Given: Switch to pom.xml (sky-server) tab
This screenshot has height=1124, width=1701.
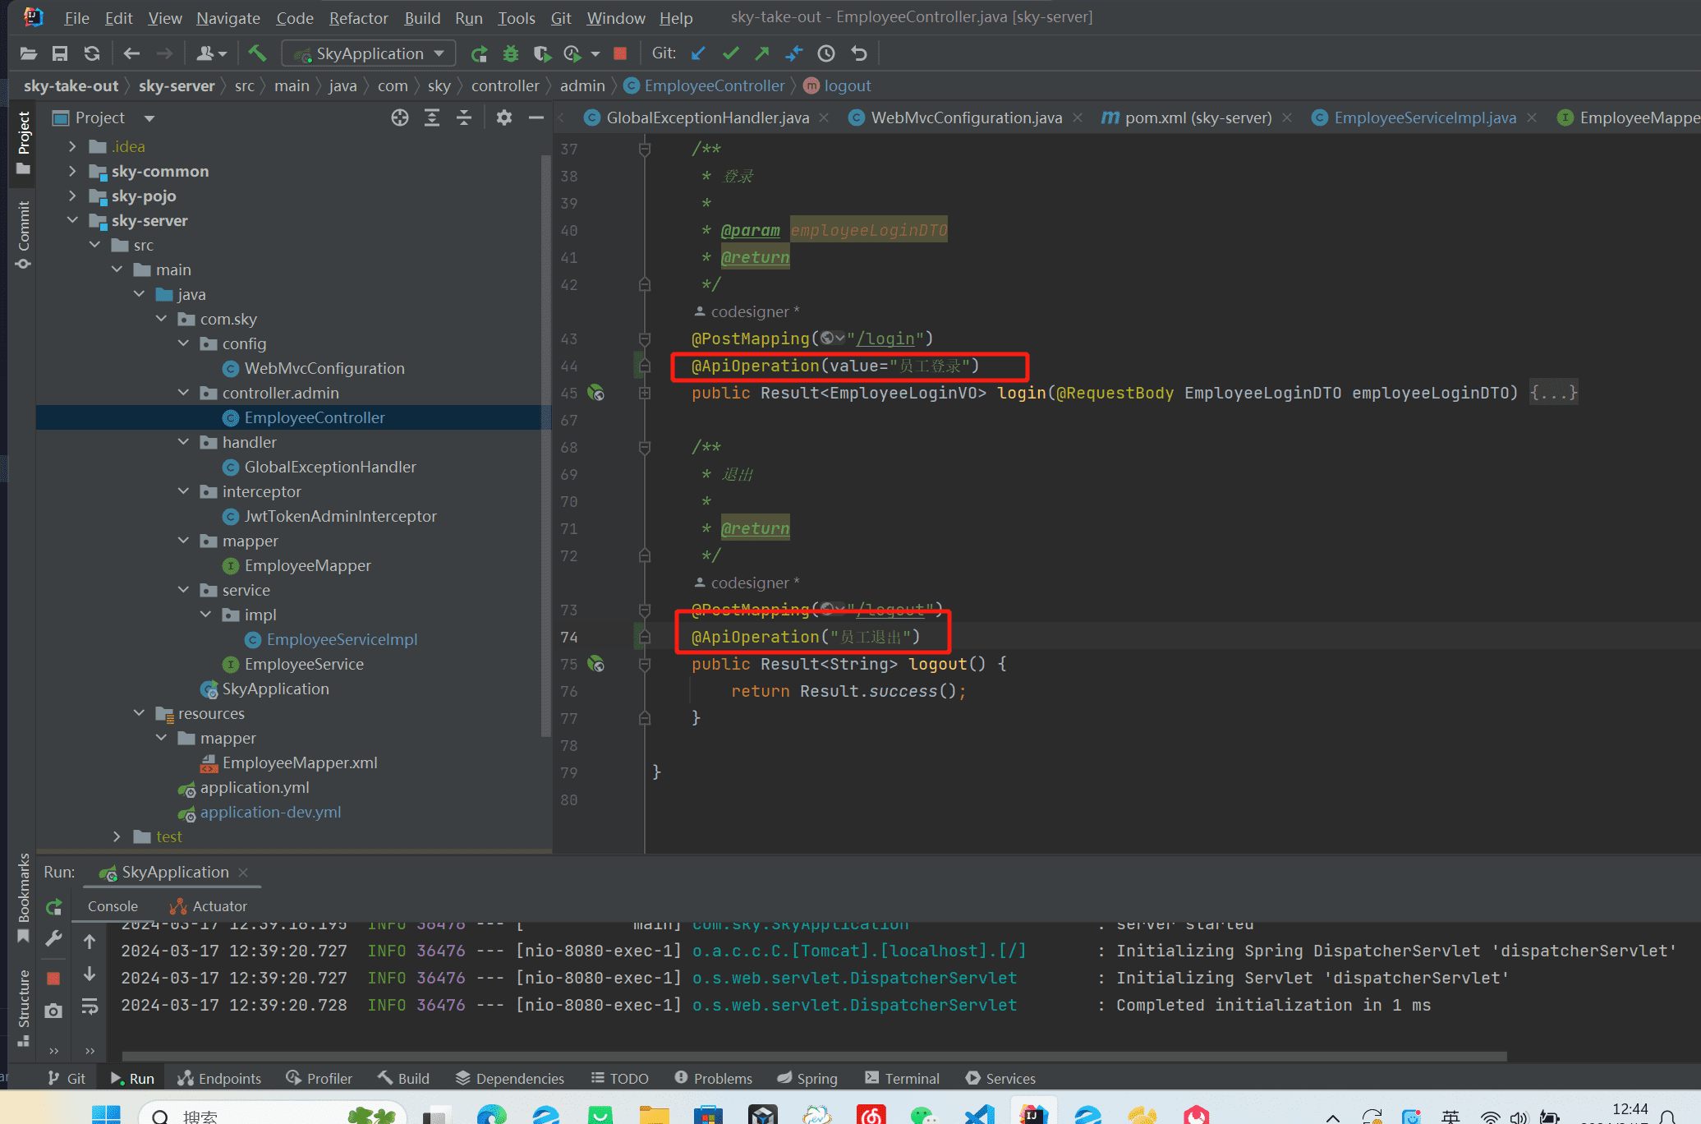Looking at the screenshot, I should pos(1198,118).
